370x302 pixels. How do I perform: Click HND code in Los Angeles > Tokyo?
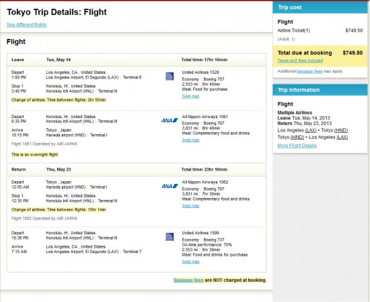point(341,130)
